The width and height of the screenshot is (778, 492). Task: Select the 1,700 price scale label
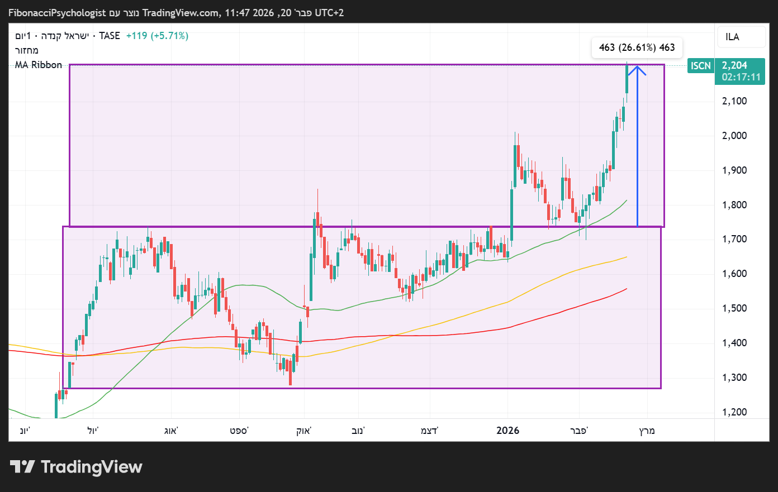pos(734,239)
